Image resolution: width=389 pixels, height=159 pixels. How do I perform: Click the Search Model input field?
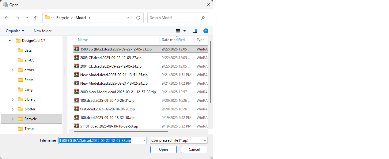pyautogui.click(x=173, y=18)
